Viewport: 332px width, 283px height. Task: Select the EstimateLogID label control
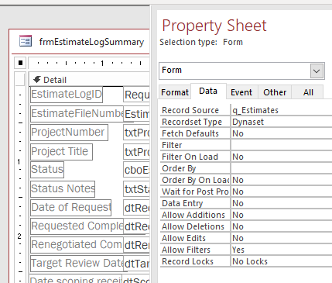pos(67,95)
